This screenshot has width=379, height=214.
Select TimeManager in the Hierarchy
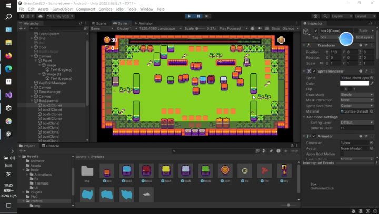(x=49, y=92)
